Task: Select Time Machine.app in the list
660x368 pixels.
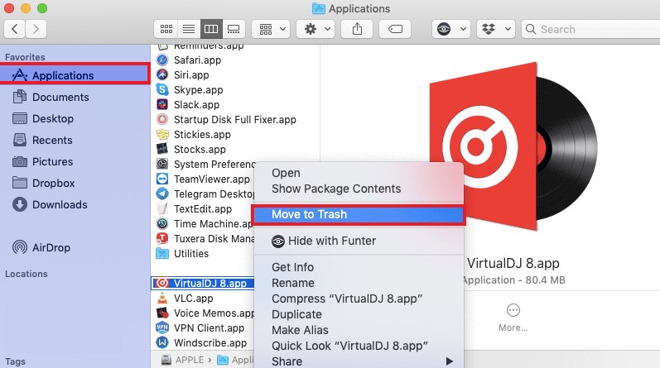Action: coord(205,224)
